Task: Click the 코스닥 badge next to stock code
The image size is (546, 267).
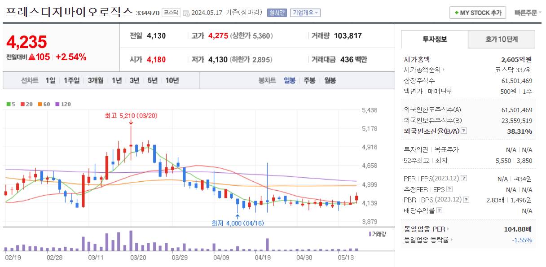Action: [x=172, y=13]
